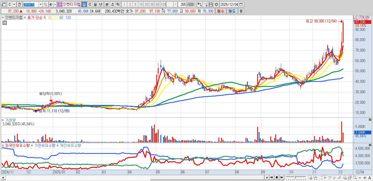Edit the date field 2025/12/04
This screenshot has height=181, width=373.
click(229, 4)
